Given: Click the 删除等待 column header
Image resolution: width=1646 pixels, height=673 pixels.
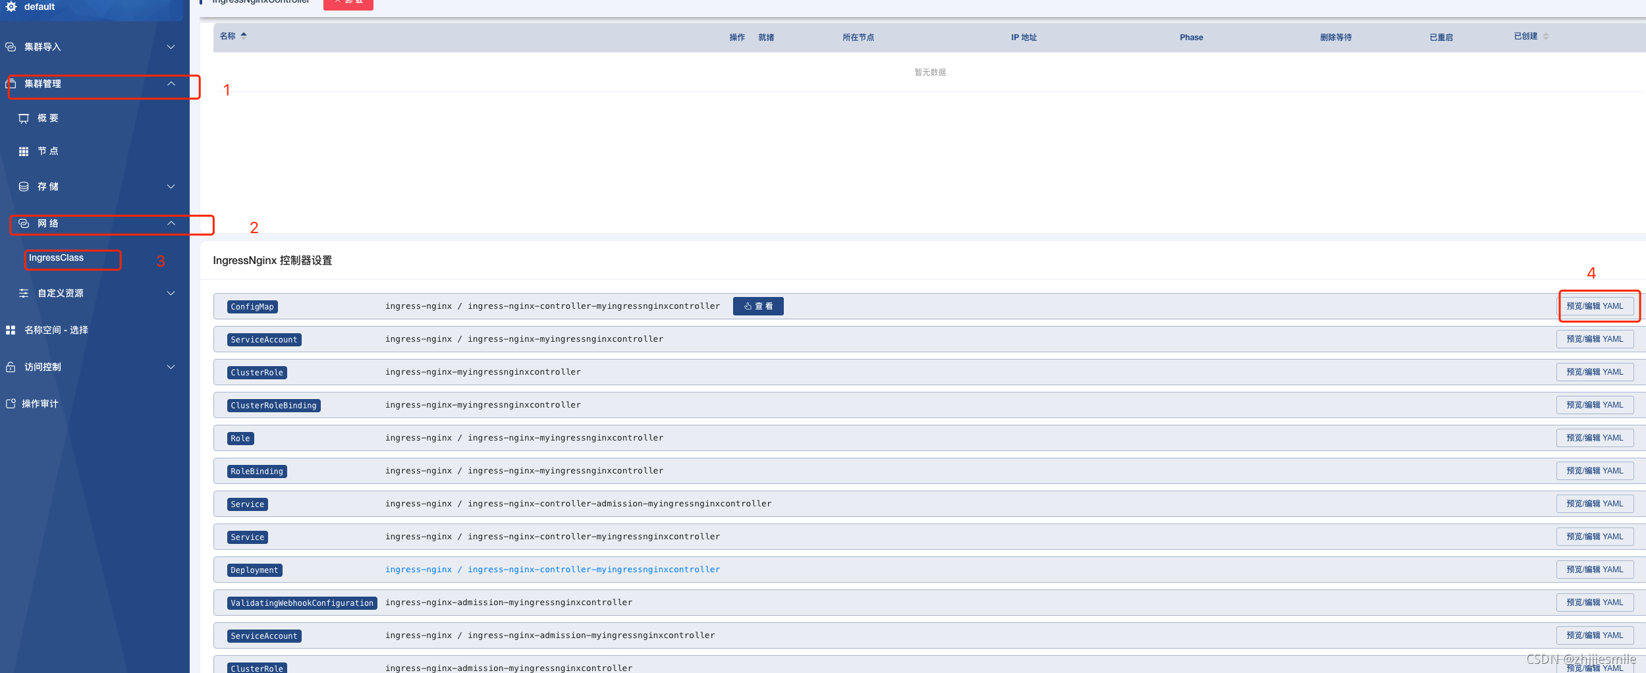Looking at the screenshot, I should click(1336, 38).
